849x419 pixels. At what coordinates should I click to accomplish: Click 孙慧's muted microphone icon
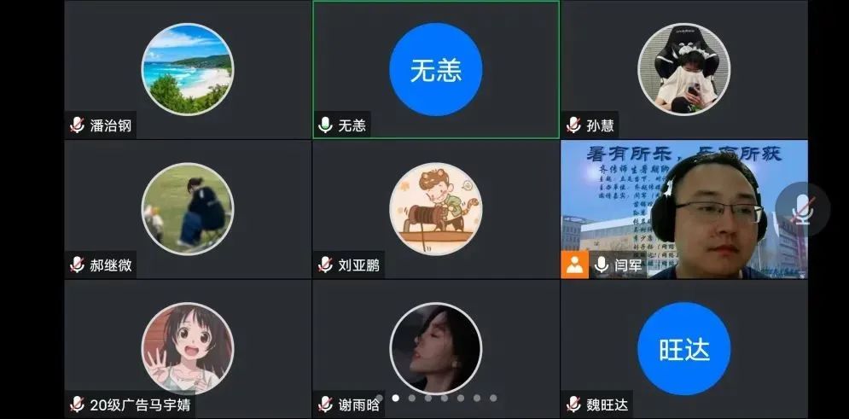point(573,125)
